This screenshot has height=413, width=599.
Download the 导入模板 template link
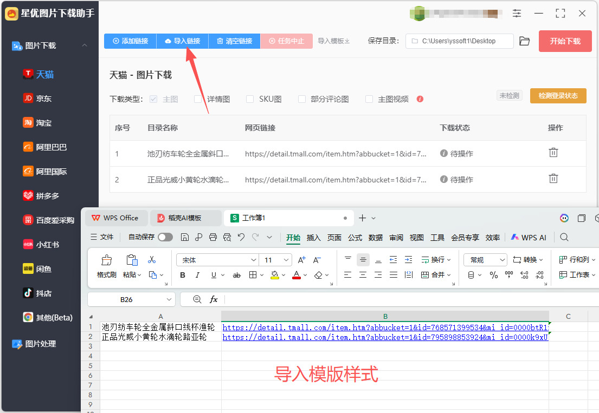click(334, 41)
